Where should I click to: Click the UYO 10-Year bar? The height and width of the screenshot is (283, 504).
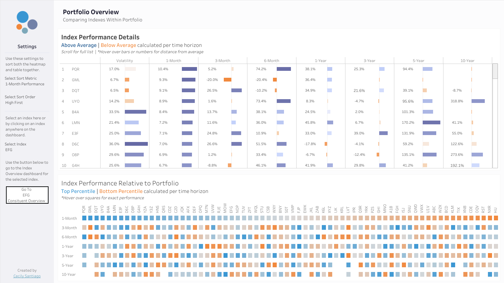click(x=478, y=101)
